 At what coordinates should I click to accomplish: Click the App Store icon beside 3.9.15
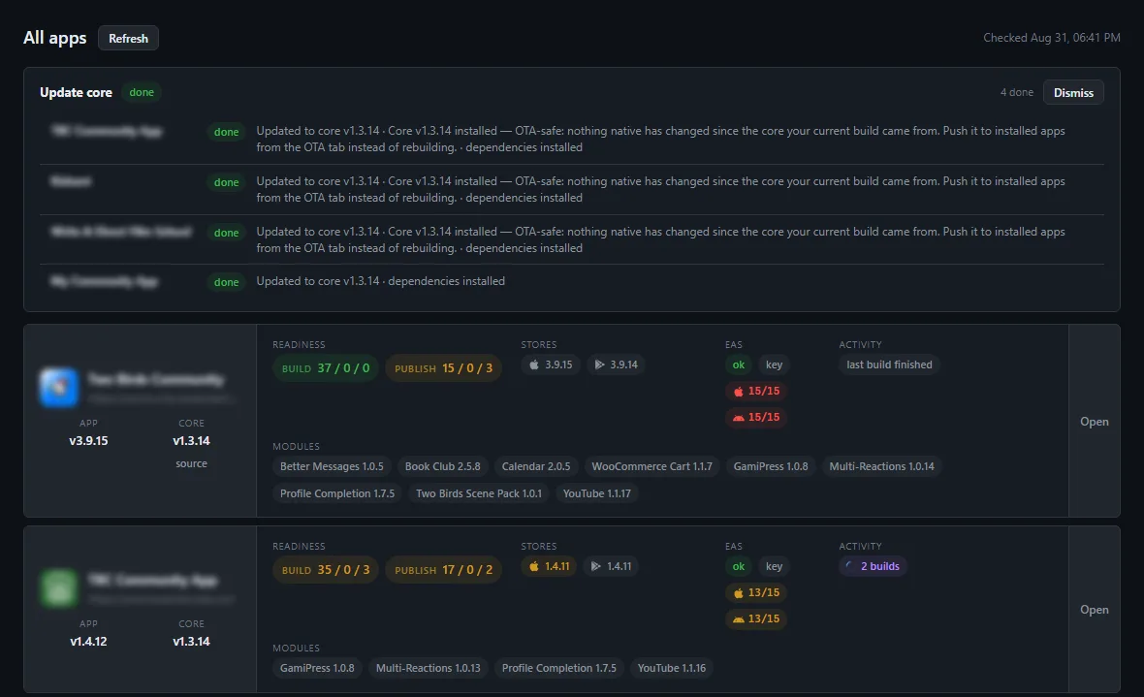(x=534, y=364)
